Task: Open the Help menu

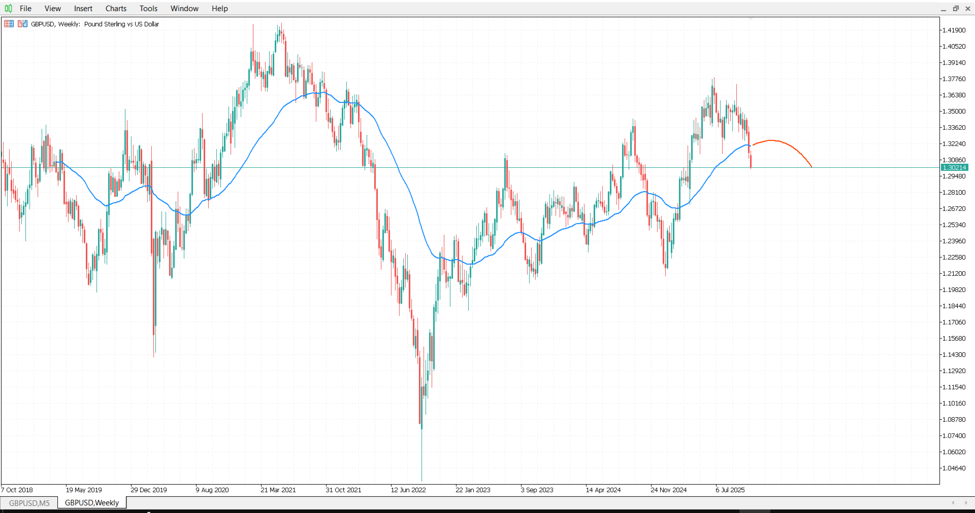Action: point(220,9)
